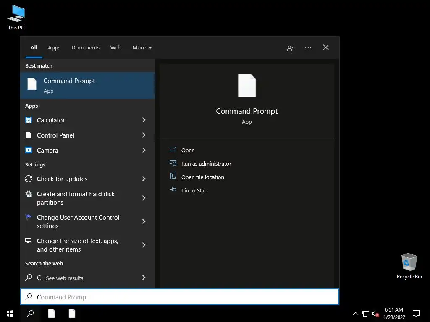Click the Open action icon
Screen dimensions: 430x322
[x=173, y=150]
